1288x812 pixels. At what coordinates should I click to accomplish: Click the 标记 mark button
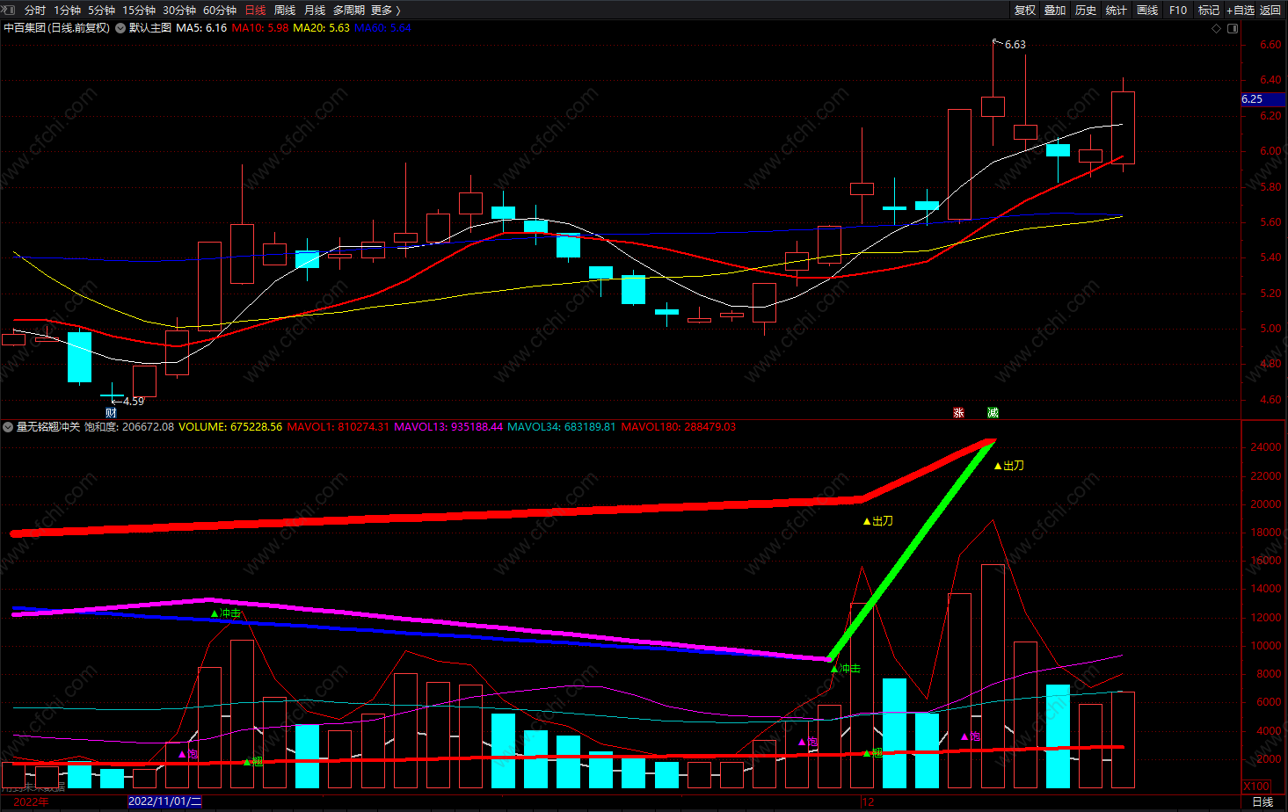(x=1209, y=10)
